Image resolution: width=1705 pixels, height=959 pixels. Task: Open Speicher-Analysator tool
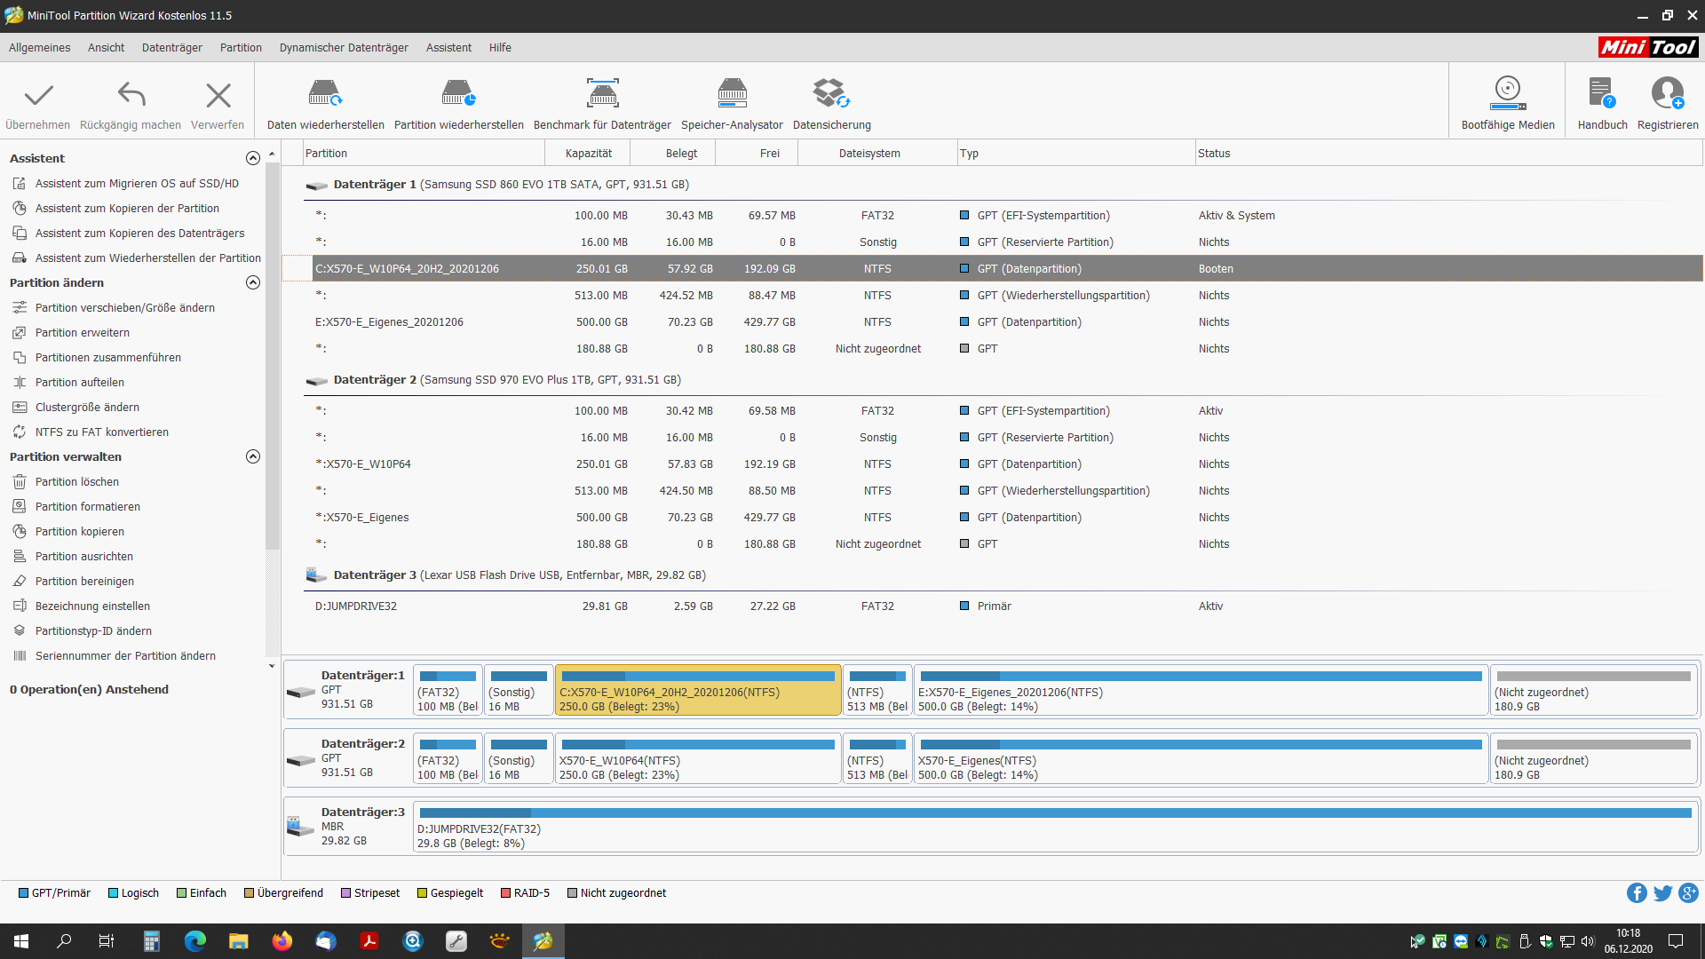(732, 93)
